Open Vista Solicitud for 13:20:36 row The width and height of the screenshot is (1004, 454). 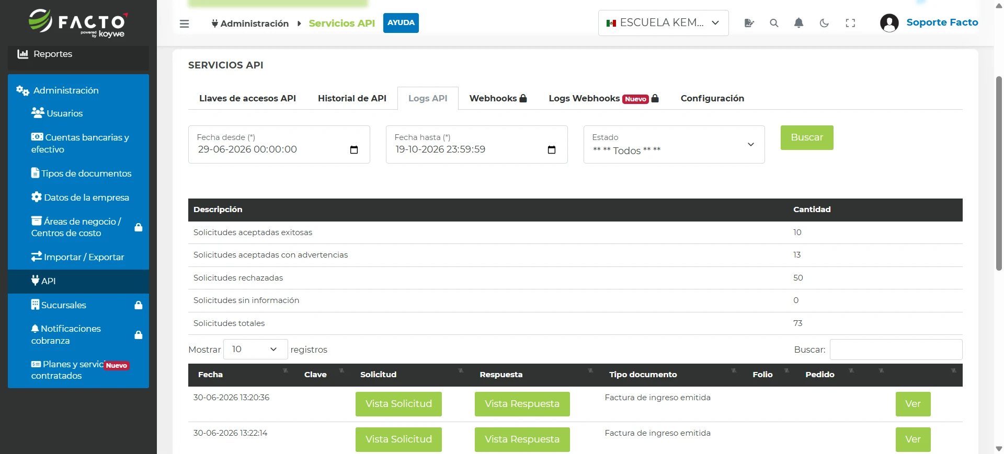[x=398, y=404]
